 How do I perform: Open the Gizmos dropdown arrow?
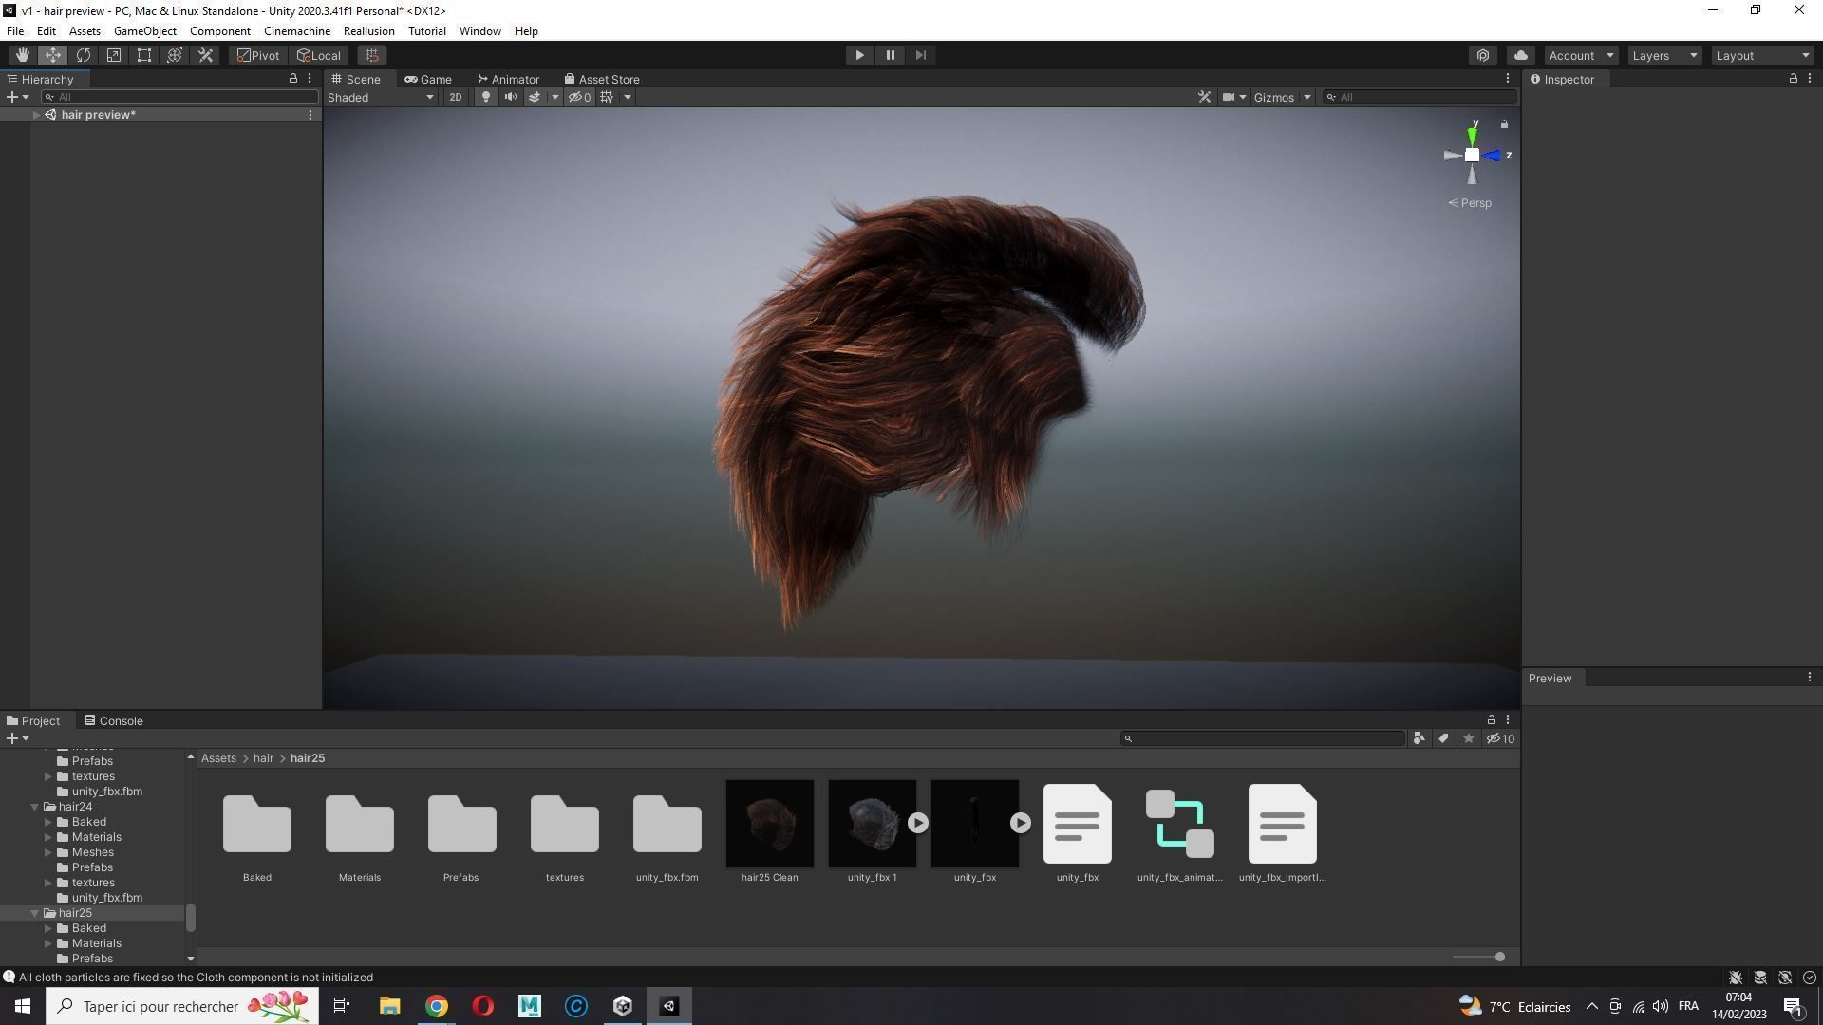click(1306, 97)
